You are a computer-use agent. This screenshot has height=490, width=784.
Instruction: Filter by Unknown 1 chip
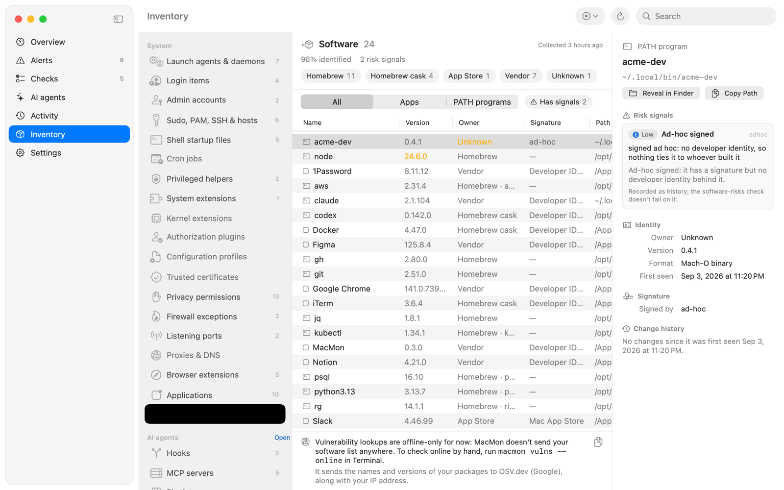(x=571, y=76)
